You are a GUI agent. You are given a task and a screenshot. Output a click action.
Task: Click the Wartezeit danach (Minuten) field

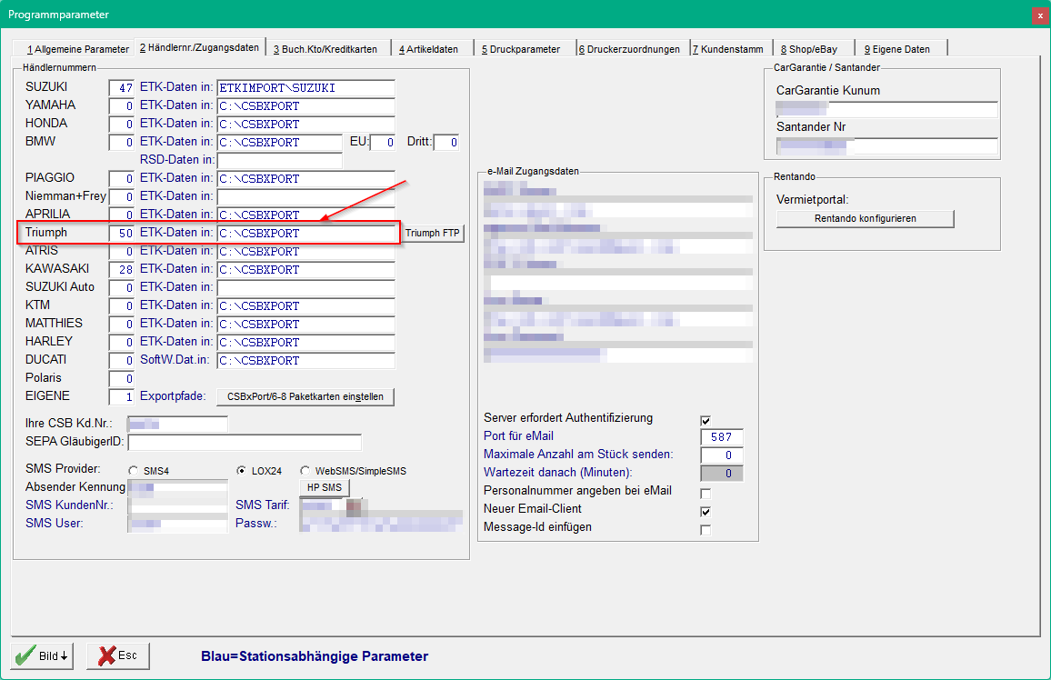point(721,473)
